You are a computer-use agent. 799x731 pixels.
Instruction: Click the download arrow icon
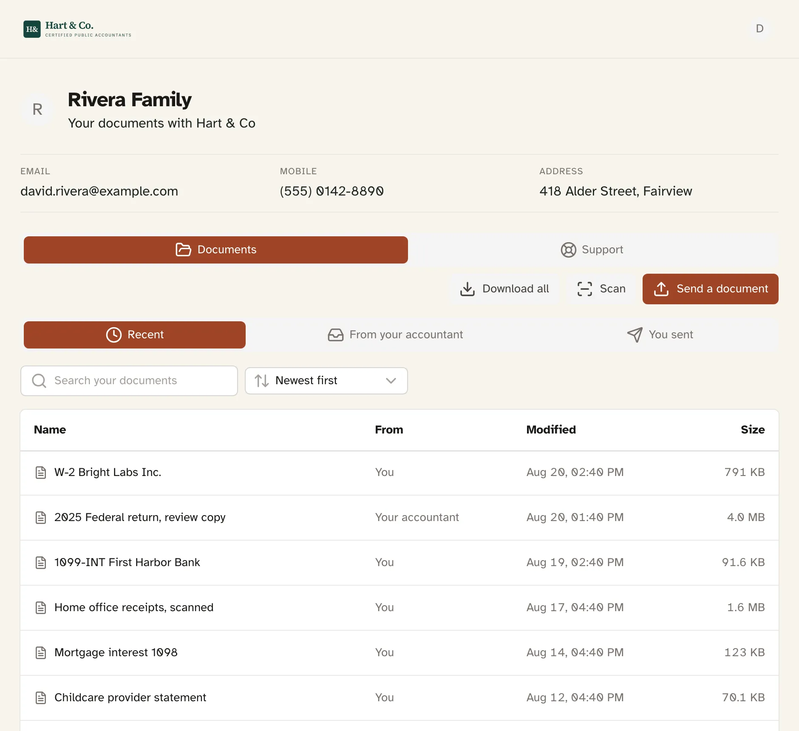click(x=467, y=289)
